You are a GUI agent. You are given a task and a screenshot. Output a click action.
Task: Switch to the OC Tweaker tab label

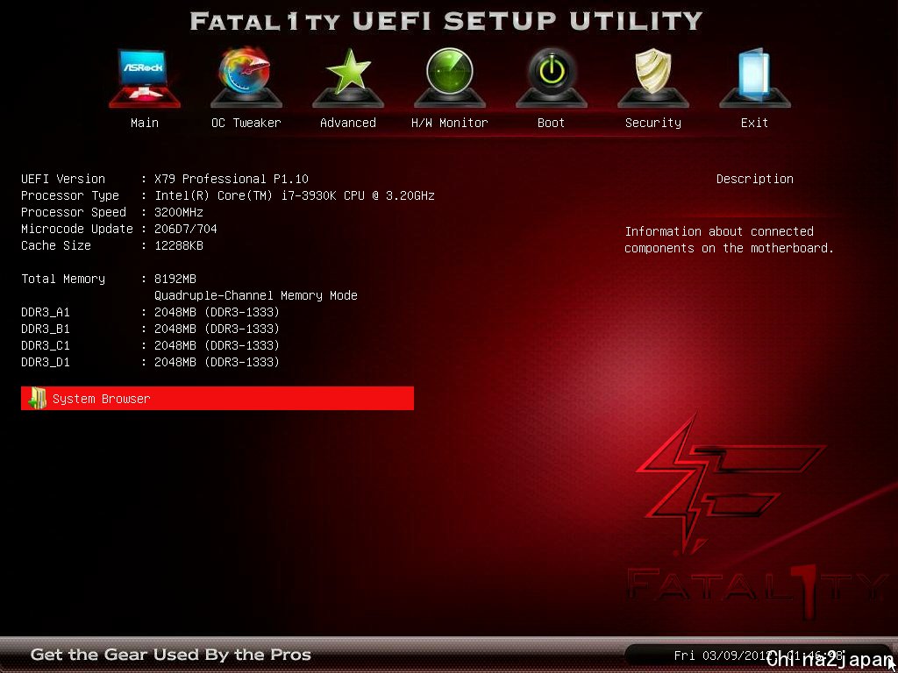point(246,123)
